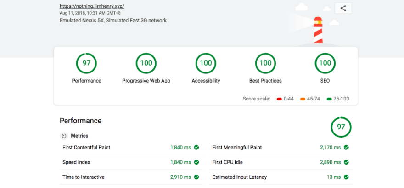Click the Time to Interactive green checkmark
The width and height of the screenshot is (404, 188).
point(196,177)
